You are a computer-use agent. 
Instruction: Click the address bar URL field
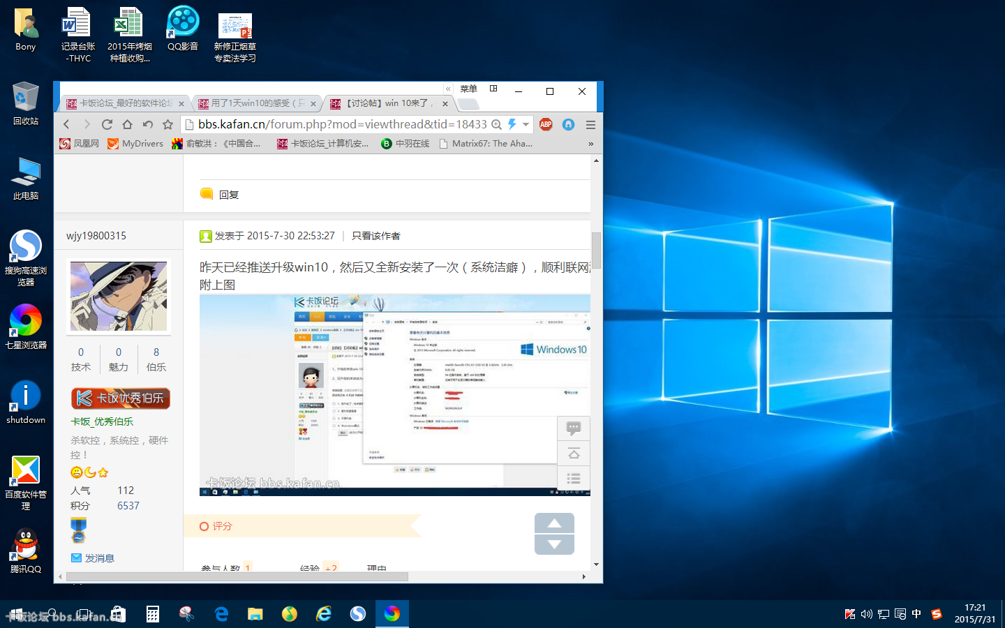point(342,124)
